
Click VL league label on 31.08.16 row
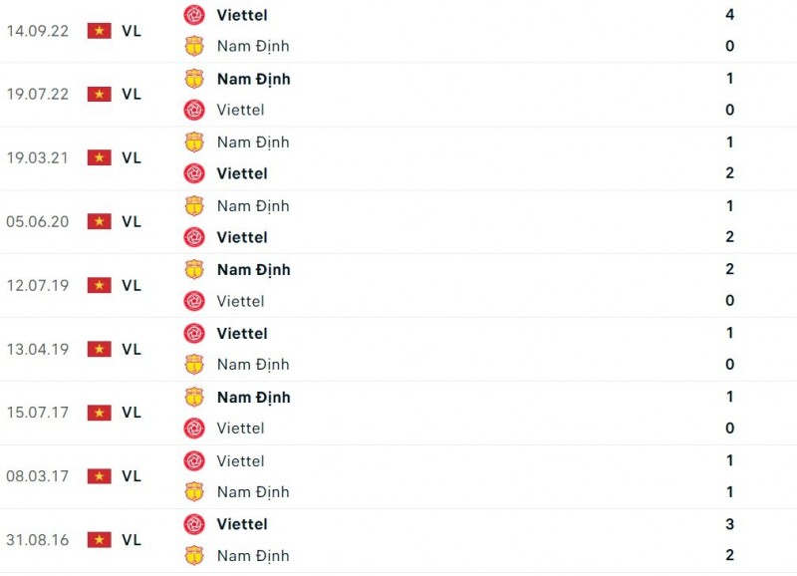point(132,539)
